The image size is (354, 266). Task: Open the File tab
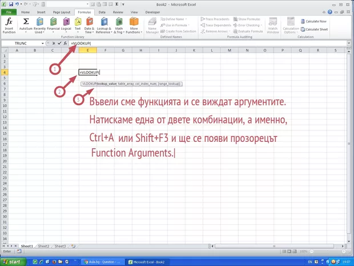click(9, 12)
